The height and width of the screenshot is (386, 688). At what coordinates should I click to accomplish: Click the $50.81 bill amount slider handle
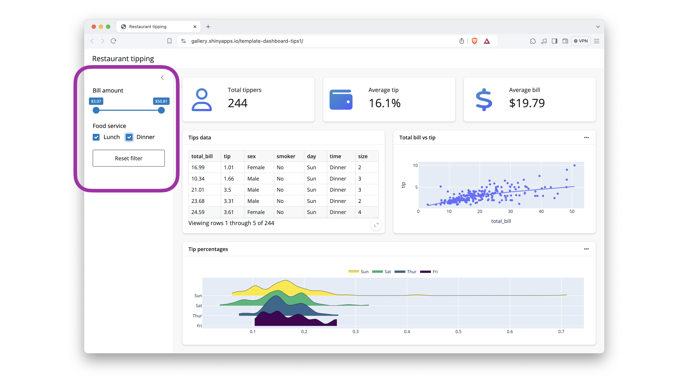[x=161, y=110]
